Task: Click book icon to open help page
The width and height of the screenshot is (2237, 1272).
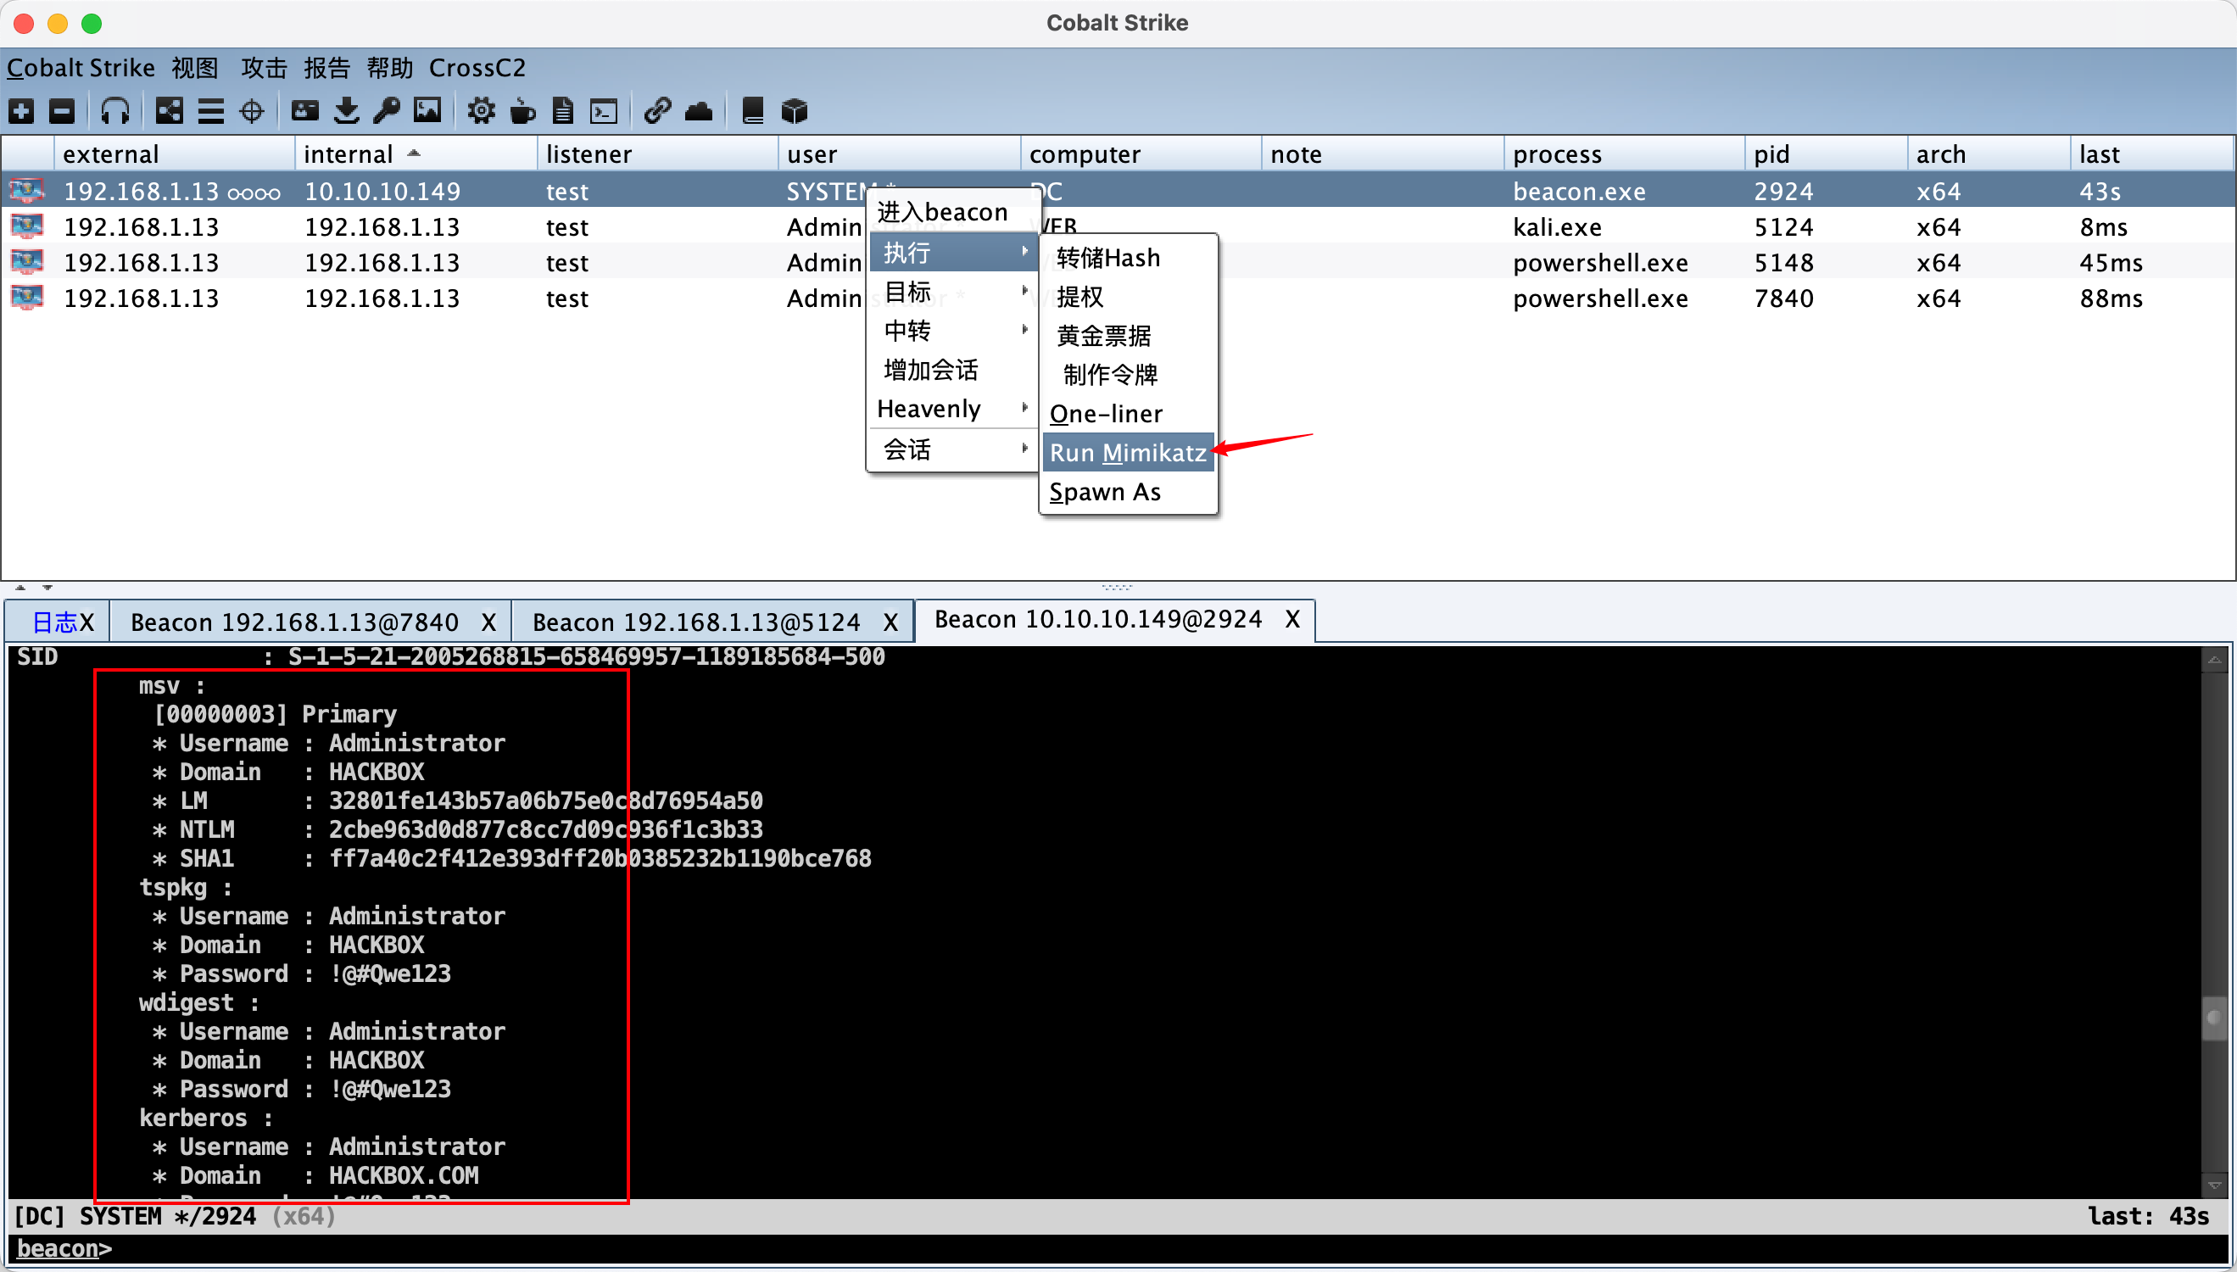Action: point(752,111)
